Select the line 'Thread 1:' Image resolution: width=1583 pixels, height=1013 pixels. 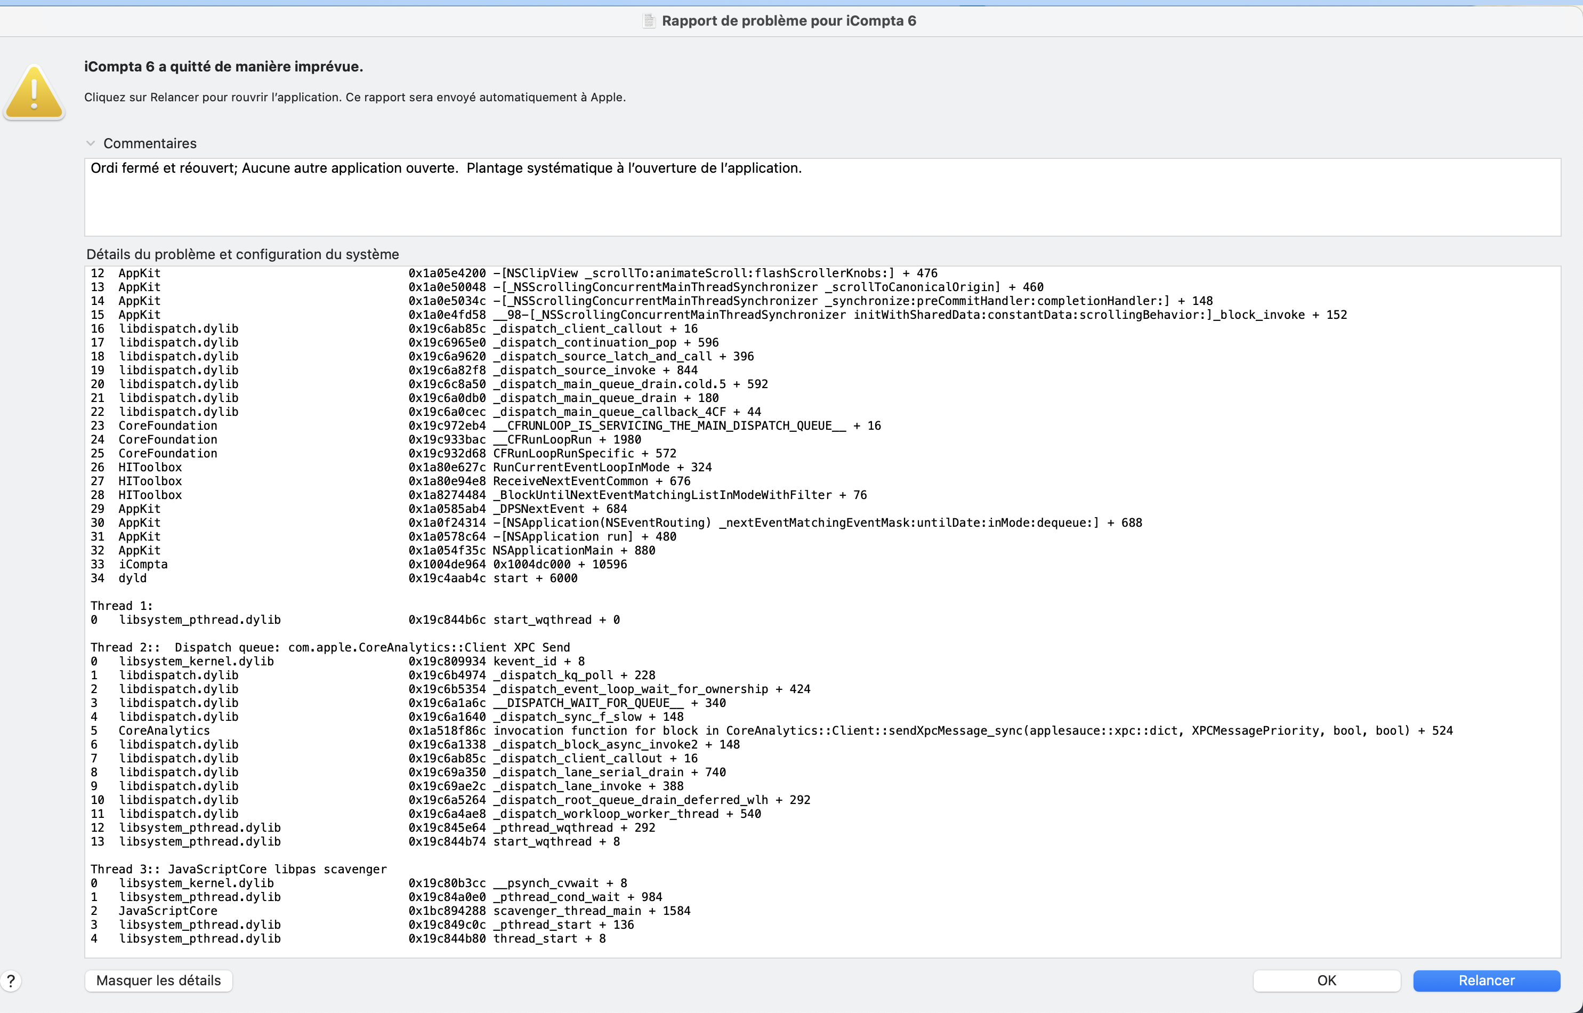pos(122,606)
